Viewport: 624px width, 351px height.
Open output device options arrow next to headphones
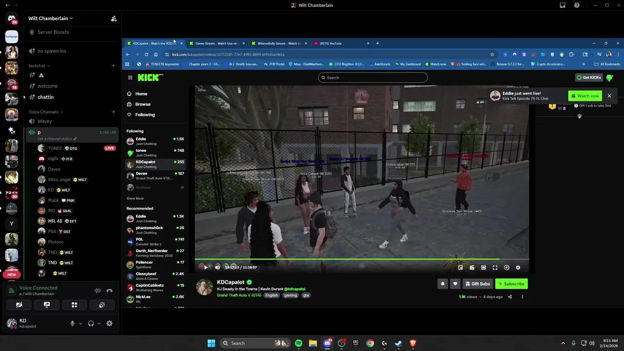[99, 323]
